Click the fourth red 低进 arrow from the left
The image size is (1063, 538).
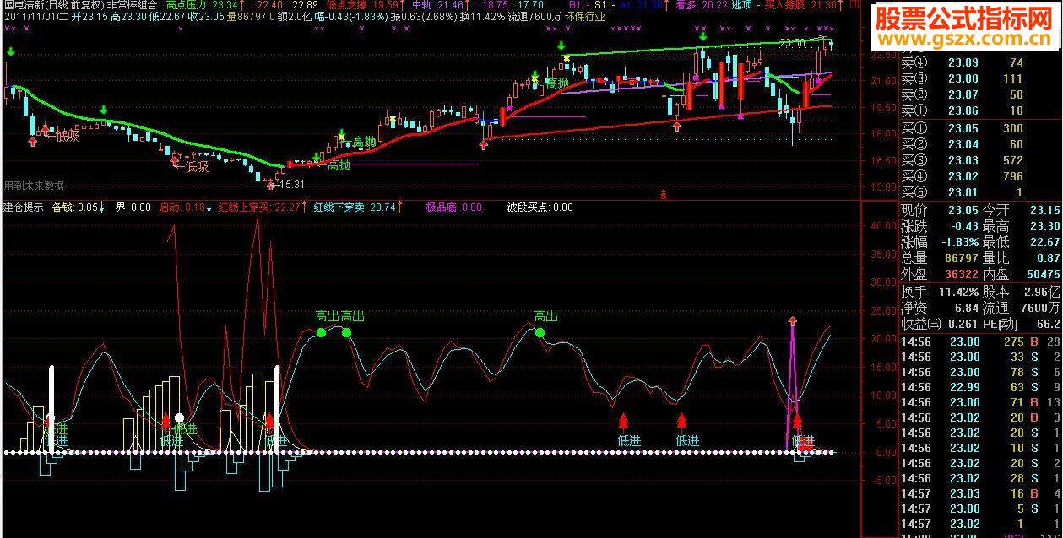[x=623, y=422]
